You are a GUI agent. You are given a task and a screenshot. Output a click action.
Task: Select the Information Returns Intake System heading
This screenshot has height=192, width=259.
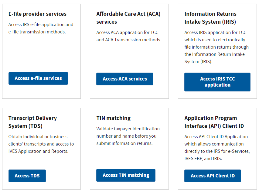pyautogui.click(x=210, y=18)
